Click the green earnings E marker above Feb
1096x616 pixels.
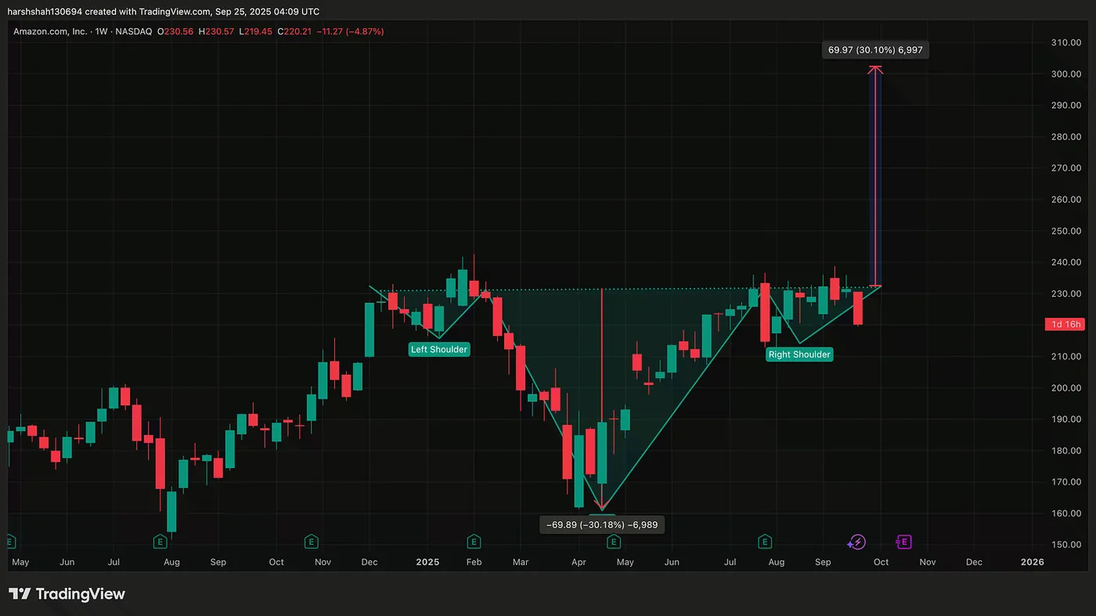click(x=474, y=542)
